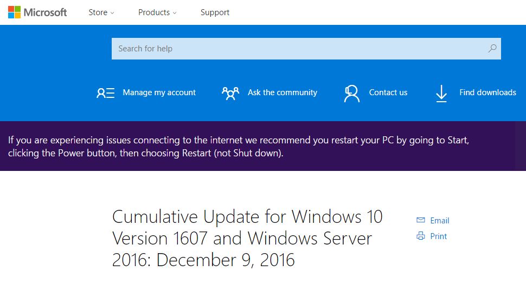Click the Manage my account person icon
The height and width of the screenshot is (304, 526).
pos(105,93)
